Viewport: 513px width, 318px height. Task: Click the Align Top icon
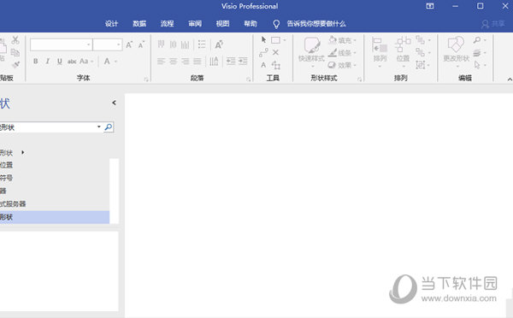pyautogui.click(x=161, y=44)
